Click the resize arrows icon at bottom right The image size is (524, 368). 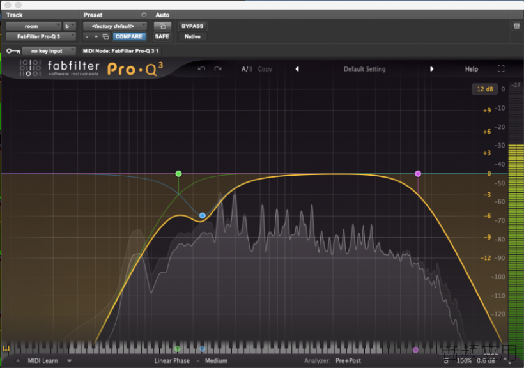coord(507,361)
